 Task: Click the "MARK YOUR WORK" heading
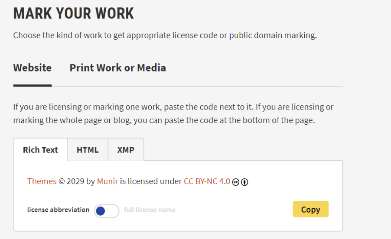pos(74,13)
